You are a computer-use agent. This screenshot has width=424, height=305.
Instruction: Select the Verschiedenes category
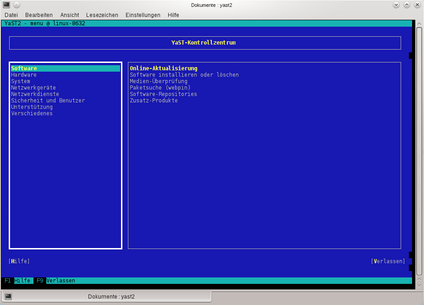32,113
